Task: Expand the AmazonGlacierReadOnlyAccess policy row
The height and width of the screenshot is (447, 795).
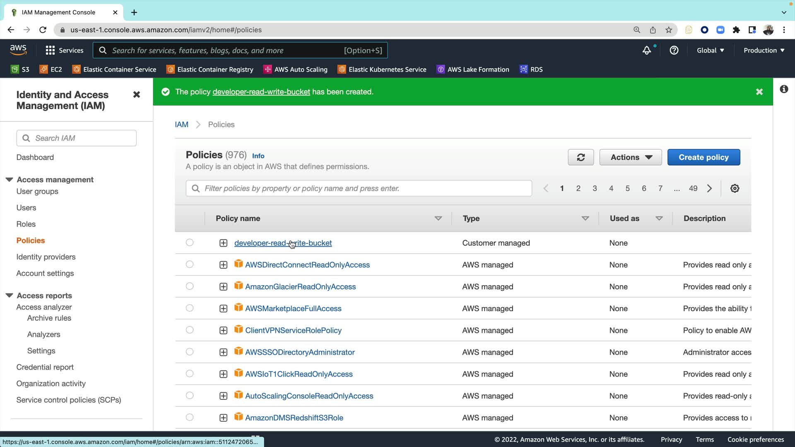Action: tap(223, 287)
